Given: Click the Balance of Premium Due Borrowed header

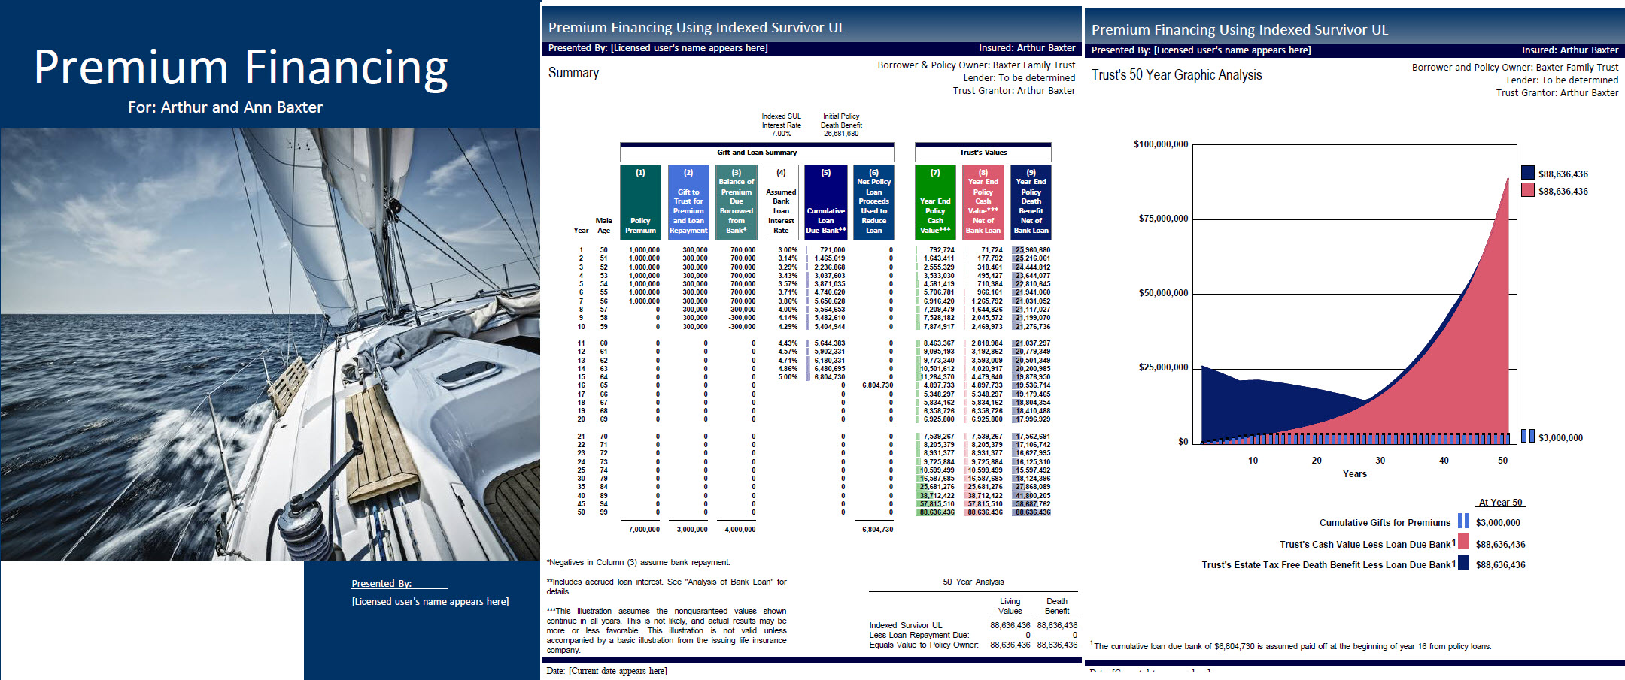Looking at the screenshot, I should click(x=735, y=203).
